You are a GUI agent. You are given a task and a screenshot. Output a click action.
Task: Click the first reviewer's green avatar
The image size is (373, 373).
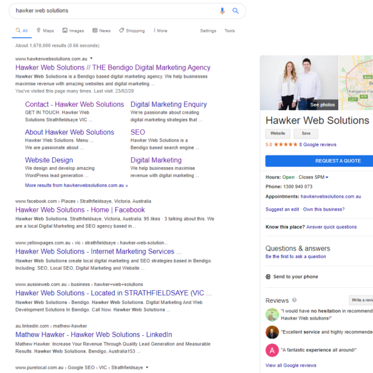click(272, 315)
